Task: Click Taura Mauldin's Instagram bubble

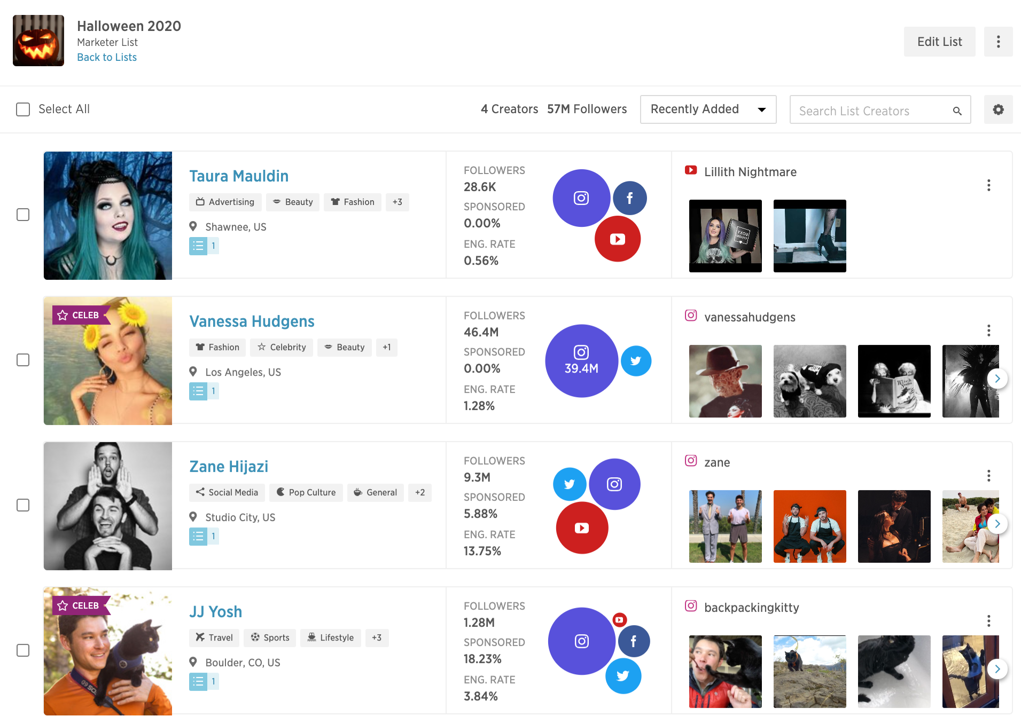Action: [x=581, y=198]
